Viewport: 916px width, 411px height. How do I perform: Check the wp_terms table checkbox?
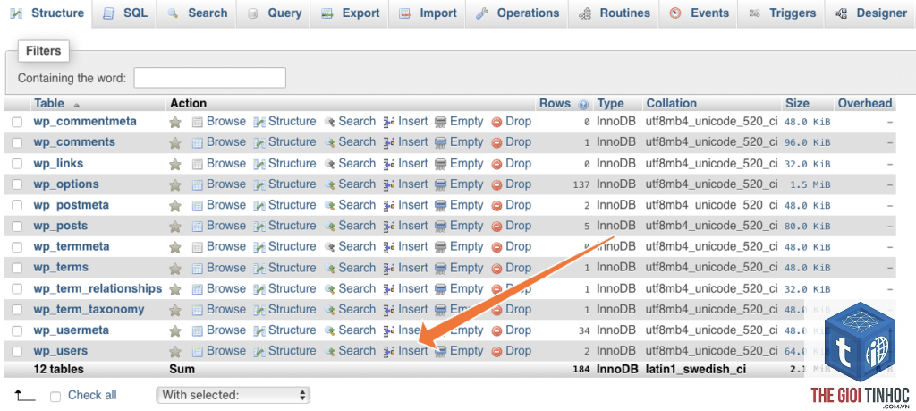(18, 268)
